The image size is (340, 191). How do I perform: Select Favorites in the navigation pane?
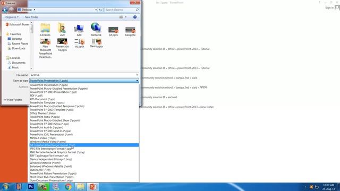coord(13,34)
